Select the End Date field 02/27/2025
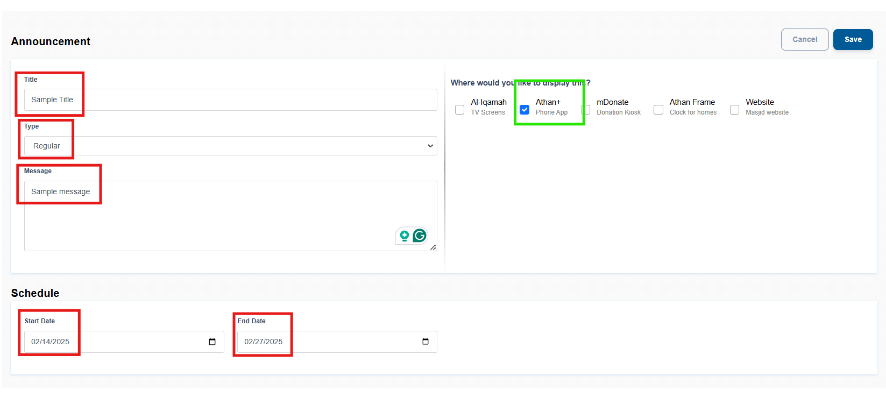 pos(337,342)
